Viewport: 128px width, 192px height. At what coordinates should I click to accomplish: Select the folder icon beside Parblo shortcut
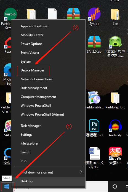[x=31, y=14]
